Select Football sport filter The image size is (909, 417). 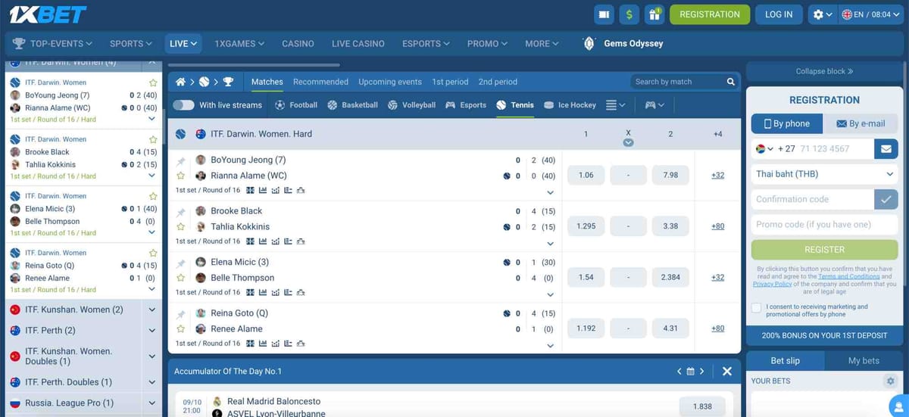point(296,105)
